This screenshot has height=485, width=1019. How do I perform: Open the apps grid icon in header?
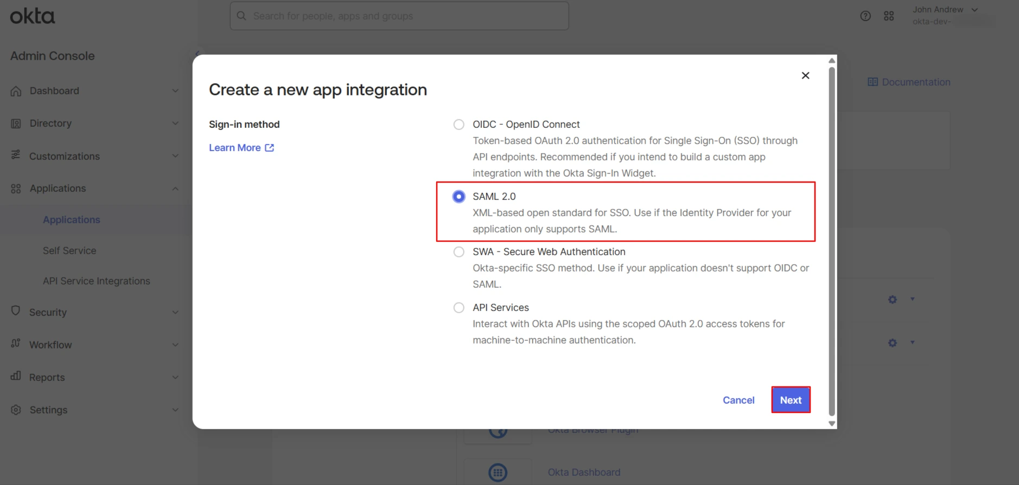tap(889, 16)
